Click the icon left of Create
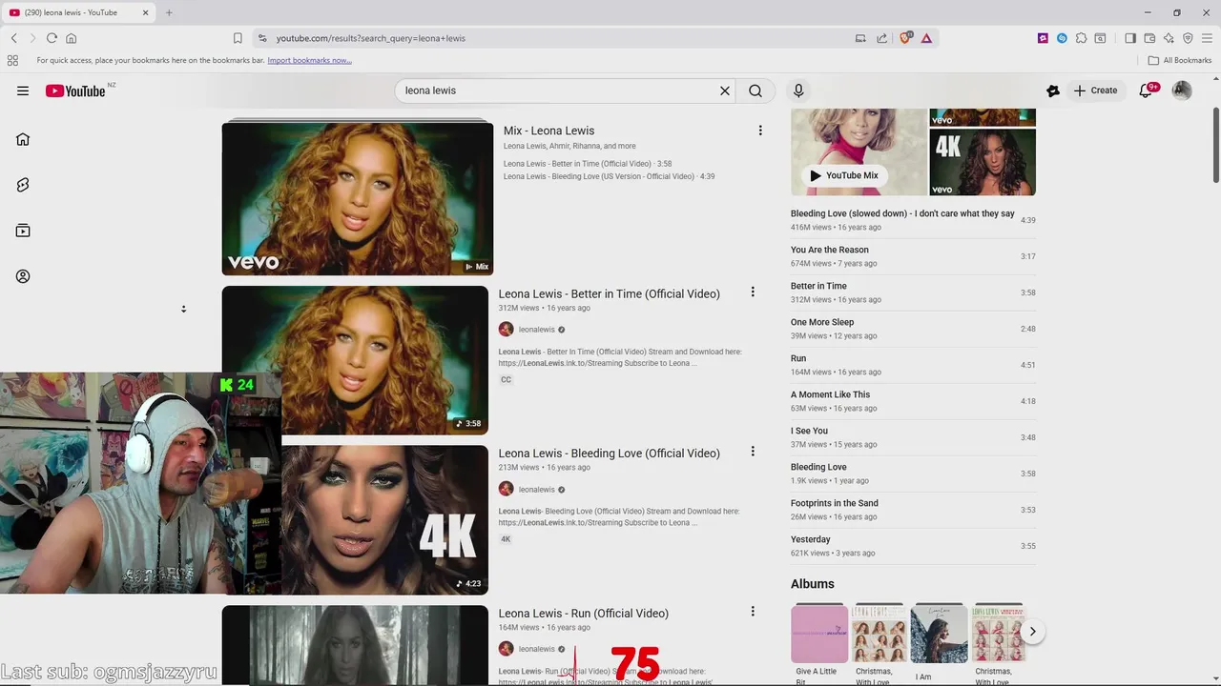 click(x=1053, y=91)
